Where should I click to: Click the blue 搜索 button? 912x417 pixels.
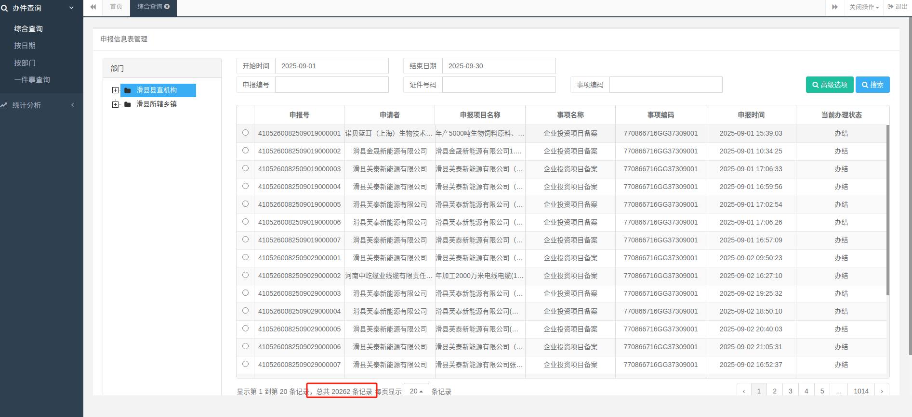click(x=872, y=85)
